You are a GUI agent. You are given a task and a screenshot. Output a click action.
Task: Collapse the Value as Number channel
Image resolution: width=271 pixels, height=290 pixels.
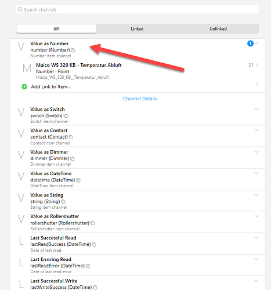click(256, 43)
